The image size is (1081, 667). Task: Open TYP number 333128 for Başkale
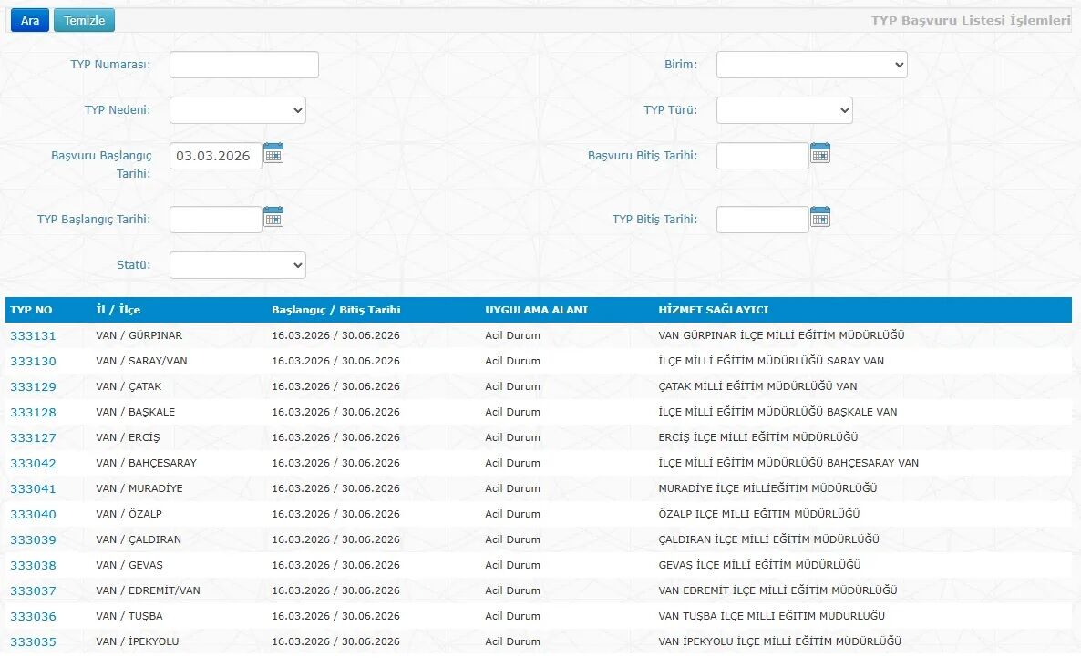coord(33,412)
